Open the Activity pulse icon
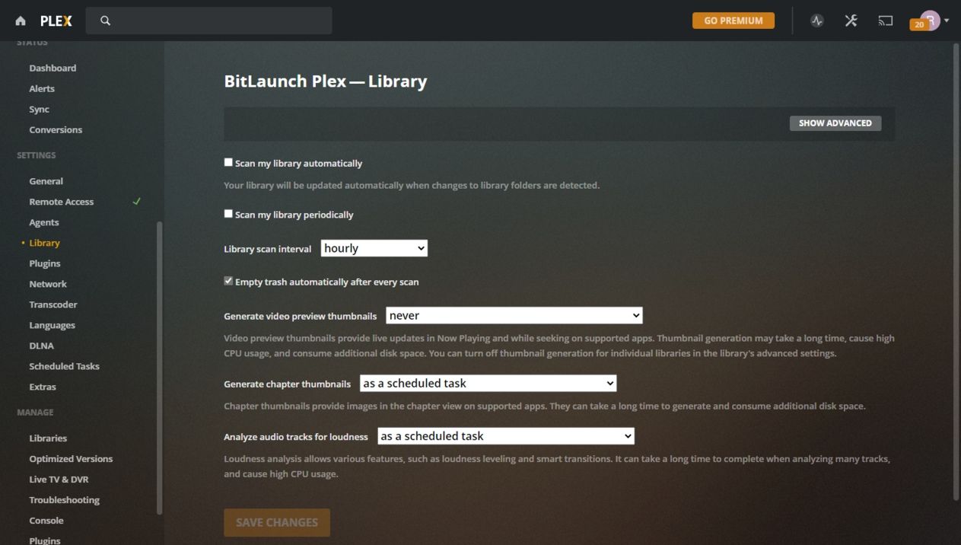Viewport: 961px width, 545px height. click(x=817, y=21)
